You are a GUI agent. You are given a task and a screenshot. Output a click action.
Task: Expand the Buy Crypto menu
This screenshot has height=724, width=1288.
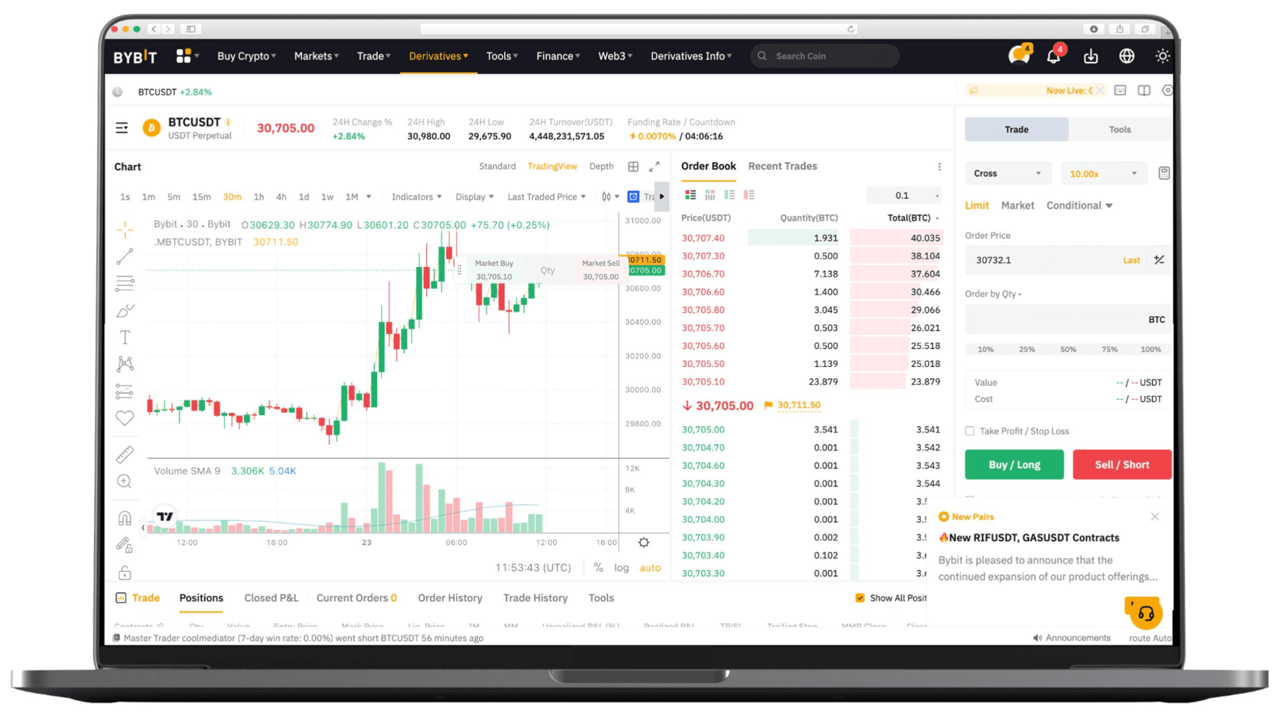pyautogui.click(x=246, y=56)
